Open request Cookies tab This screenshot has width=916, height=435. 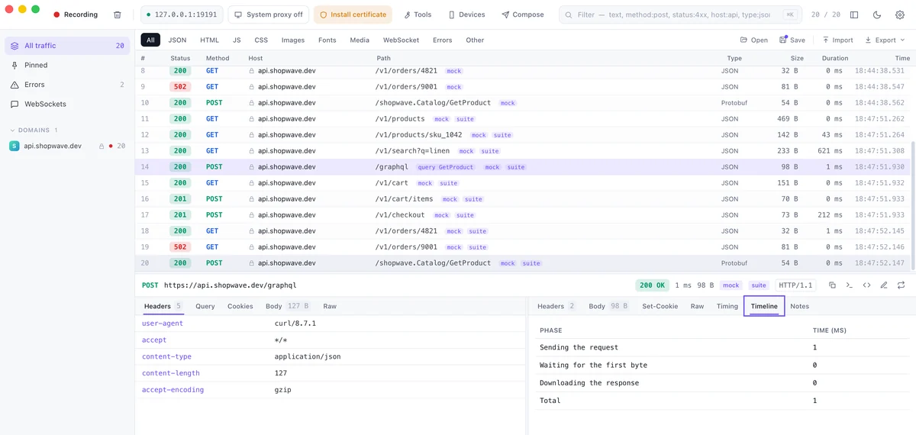[240, 306]
